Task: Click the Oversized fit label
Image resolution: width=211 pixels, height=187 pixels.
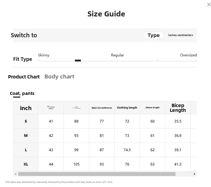Action: 188,55
